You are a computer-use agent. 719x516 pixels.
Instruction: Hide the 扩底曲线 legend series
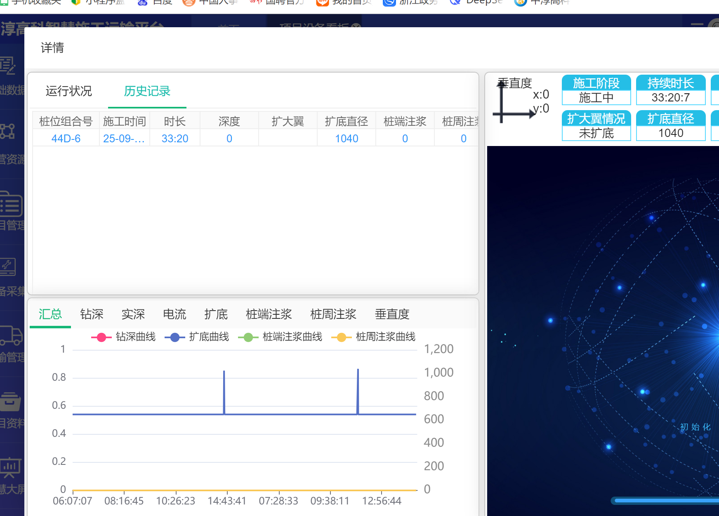tap(197, 337)
